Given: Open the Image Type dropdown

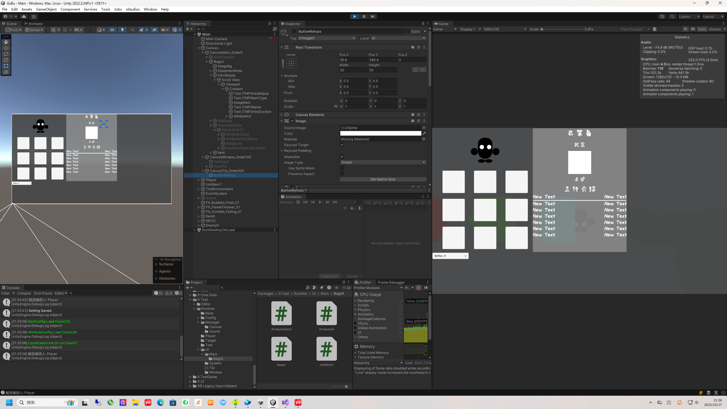Looking at the screenshot, I should point(383,162).
